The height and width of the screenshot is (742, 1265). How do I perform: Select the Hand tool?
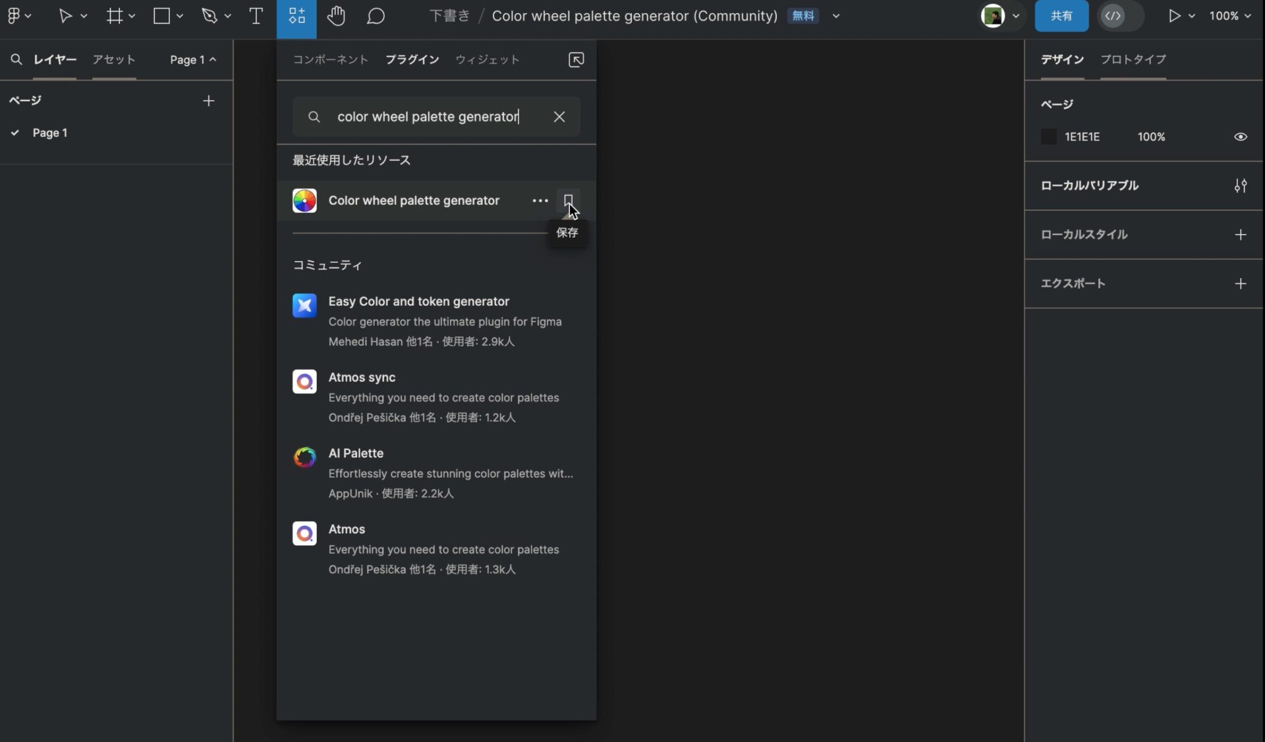pyautogui.click(x=336, y=16)
